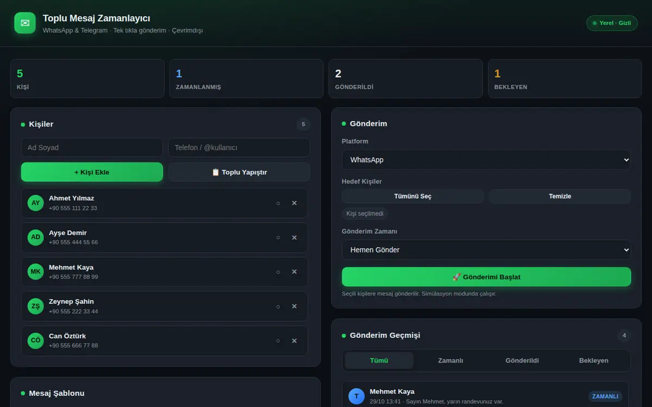Switch to the Zamanlı history tab
The width and height of the screenshot is (652, 407).
pos(450,360)
